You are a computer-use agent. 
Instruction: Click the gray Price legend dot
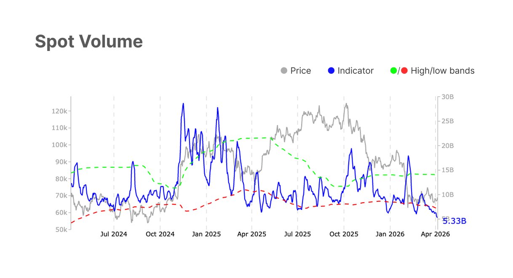pyautogui.click(x=284, y=71)
